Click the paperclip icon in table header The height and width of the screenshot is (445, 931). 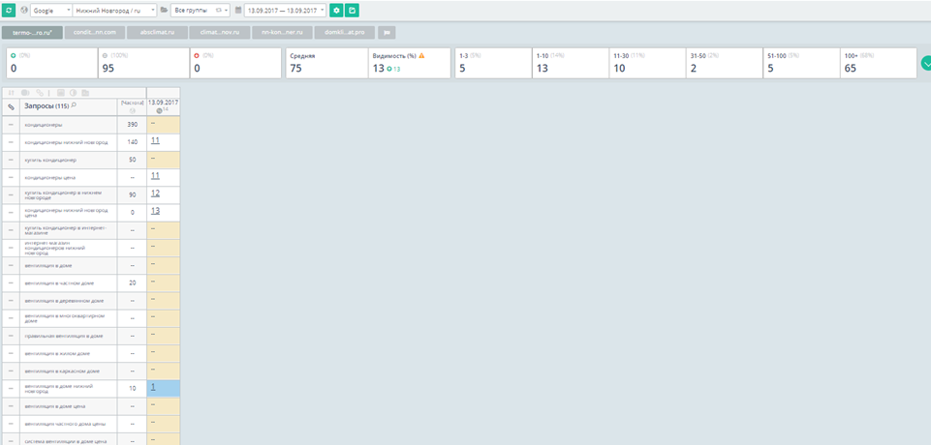click(11, 106)
